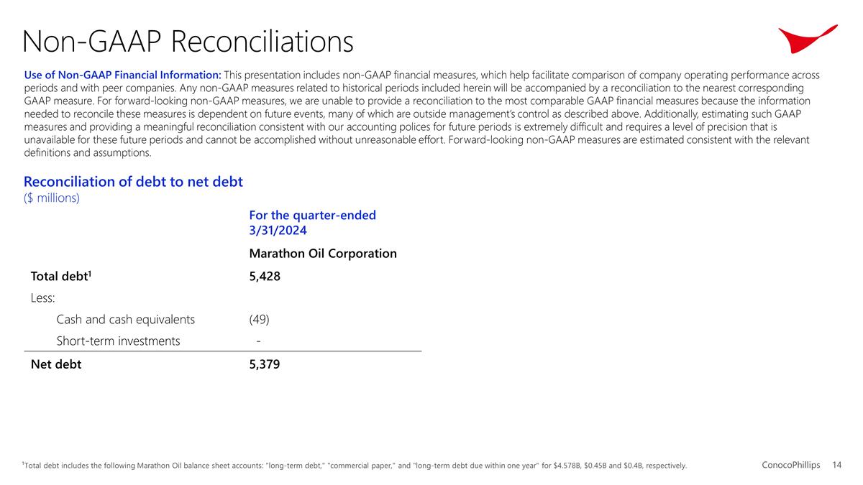Click the dash value for short-term investments
863x485 pixels.
click(x=258, y=341)
